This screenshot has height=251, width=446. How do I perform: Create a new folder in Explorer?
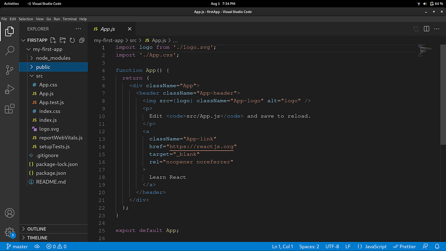pos(62,40)
